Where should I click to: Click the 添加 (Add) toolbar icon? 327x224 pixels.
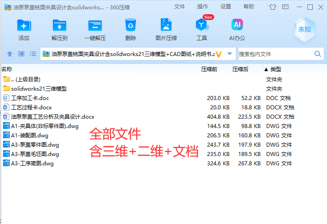click(x=24, y=25)
